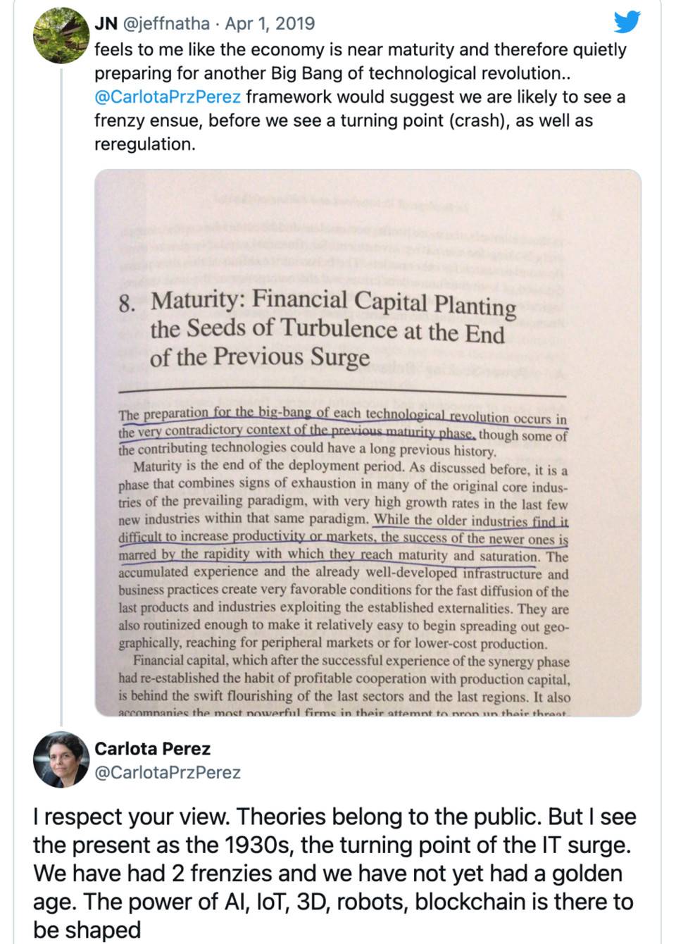Click the underlined 'big-bang' sentence in photo
This screenshot has width=676, height=944.
click(x=343, y=423)
